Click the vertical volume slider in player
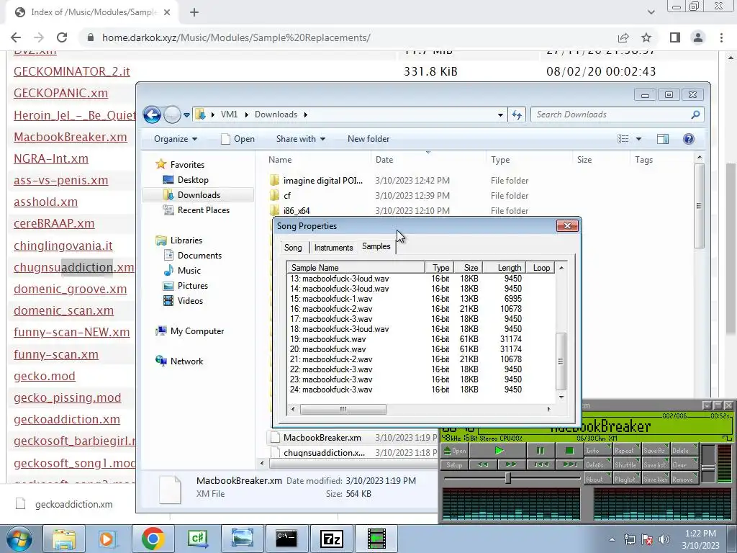Image resolution: width=737 pixels, height=553 pixels. (x=707, y=464)
